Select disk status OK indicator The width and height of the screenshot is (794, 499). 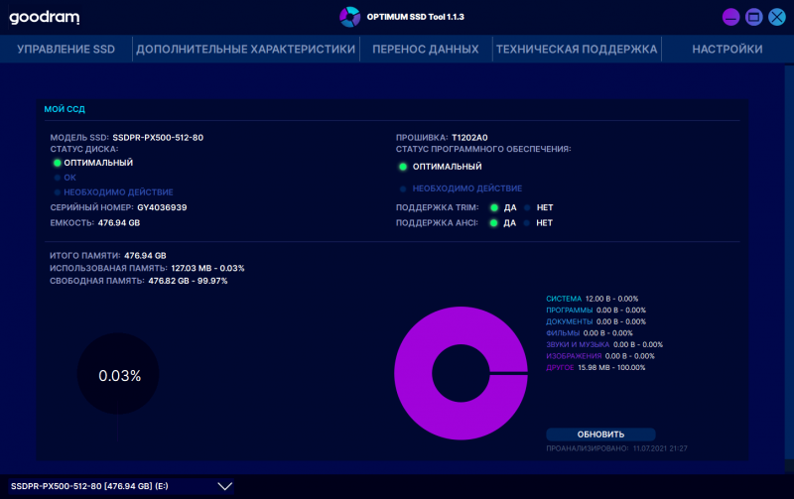click(58, 178)
